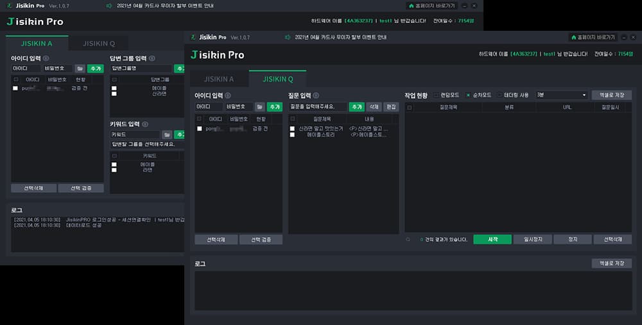Image resolution: width=642 pixels, height=325 pixels.
Task: Click 선택삭제 under work status table
Action: click(613, 240)
